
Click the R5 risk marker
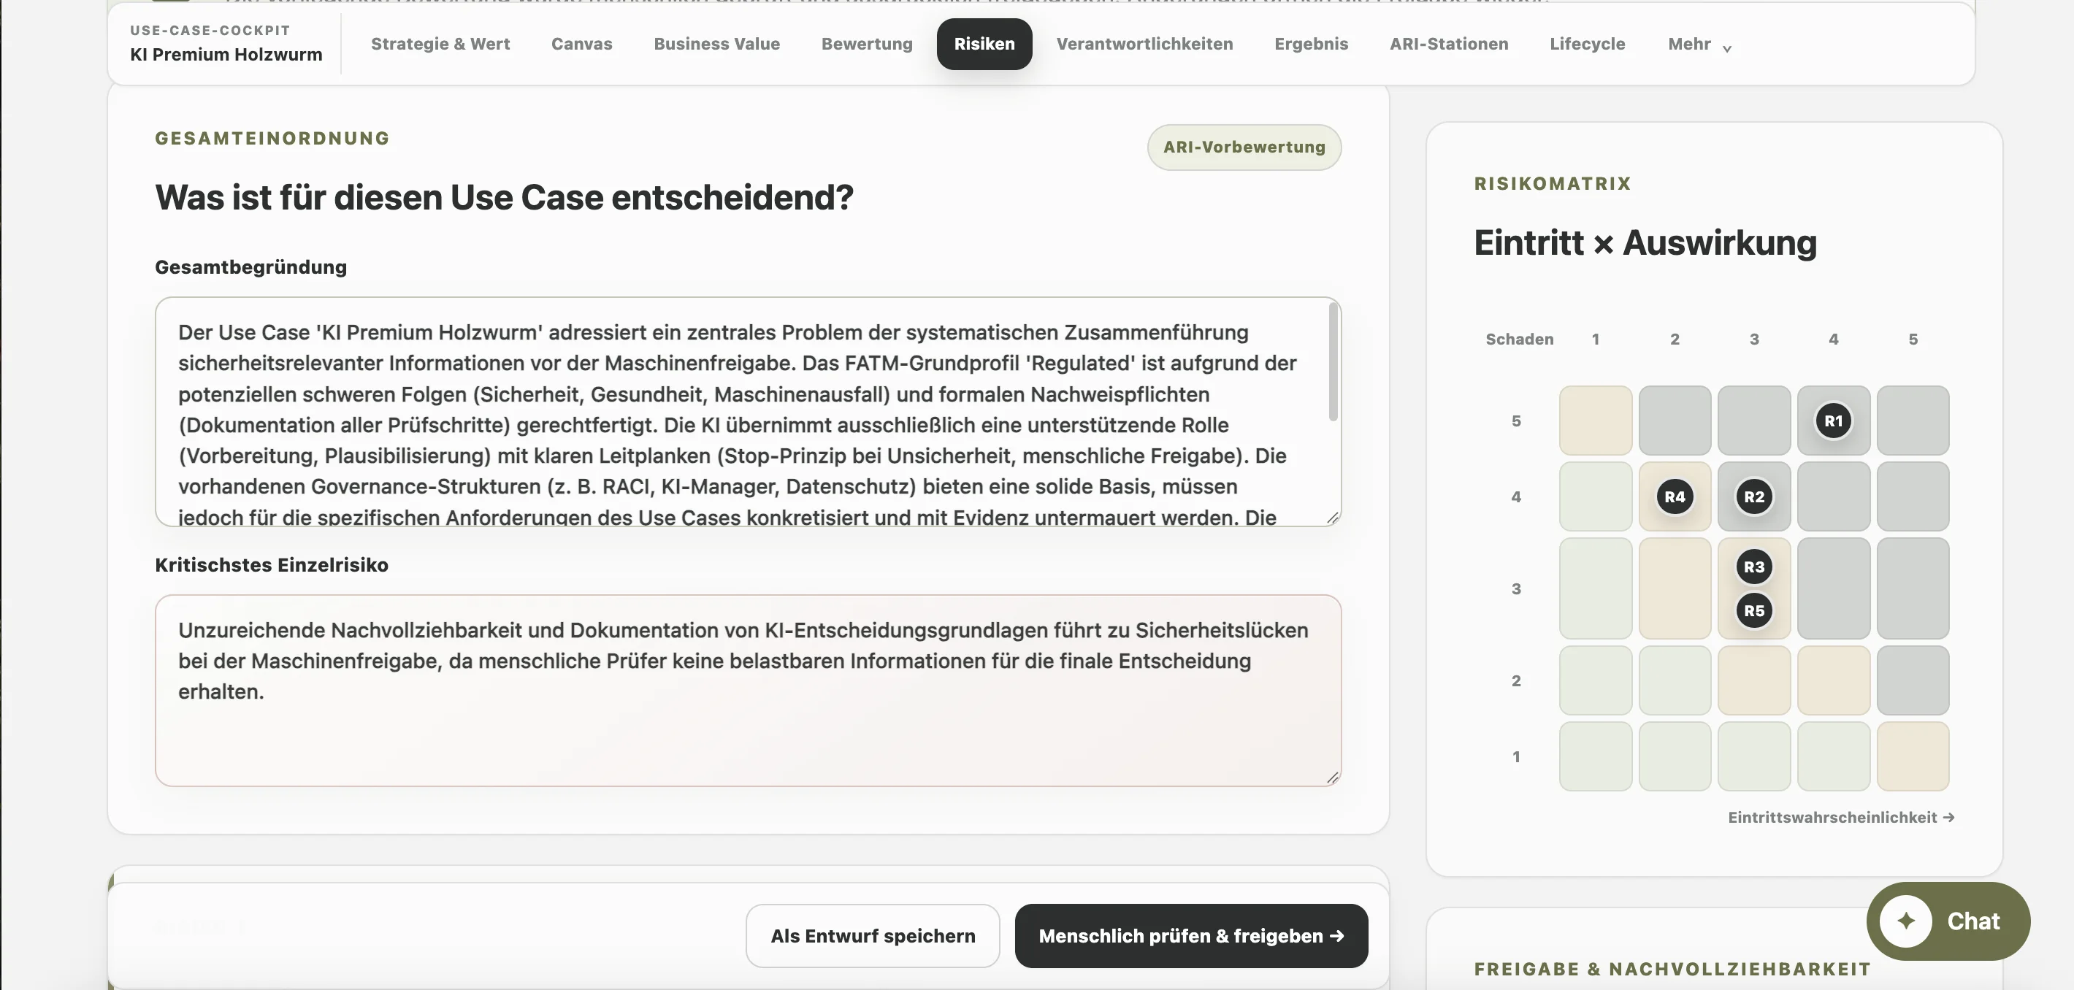coord(1753,611)
